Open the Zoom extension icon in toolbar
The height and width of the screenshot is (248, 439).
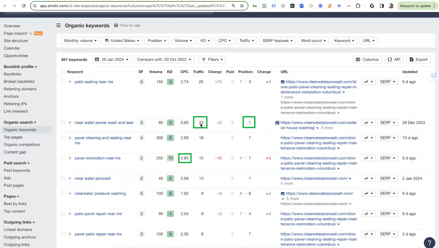click(x=302, y=6)
